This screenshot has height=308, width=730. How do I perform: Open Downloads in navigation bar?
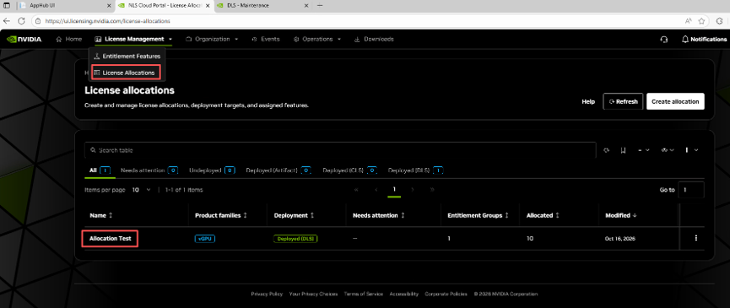click(x=374, y=39)
